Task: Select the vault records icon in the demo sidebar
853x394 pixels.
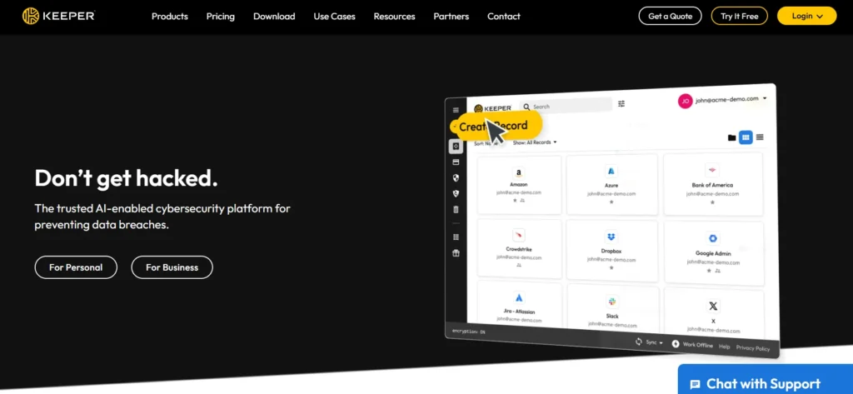Action: pos(456,146)
